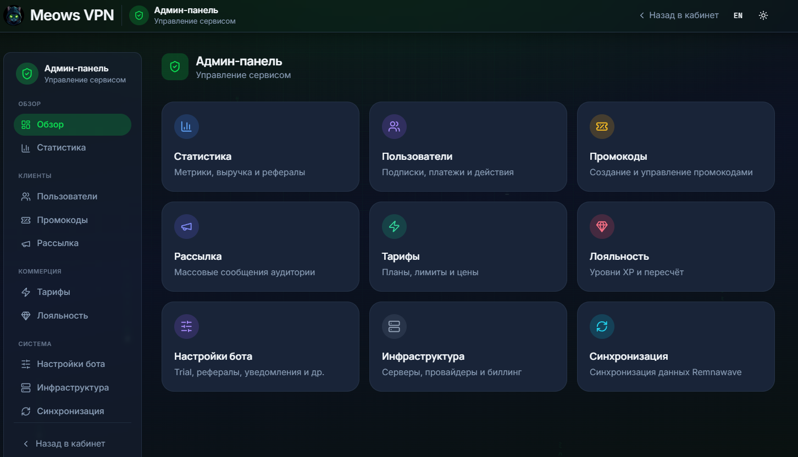The height and width of the screenshot is (457, 798).
Task: Click the 'Meows VPN' brand title
Action: pyautogui.click(x=72, y=15)
